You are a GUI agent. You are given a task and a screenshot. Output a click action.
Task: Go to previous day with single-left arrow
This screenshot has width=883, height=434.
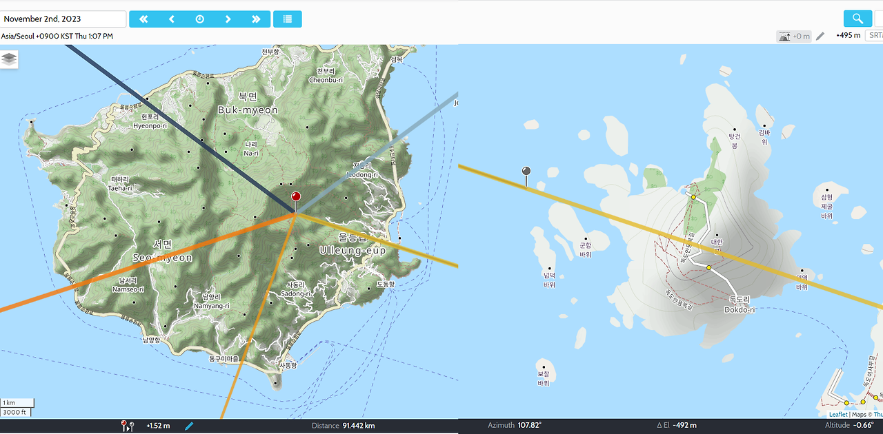click(x=172, y=19)
